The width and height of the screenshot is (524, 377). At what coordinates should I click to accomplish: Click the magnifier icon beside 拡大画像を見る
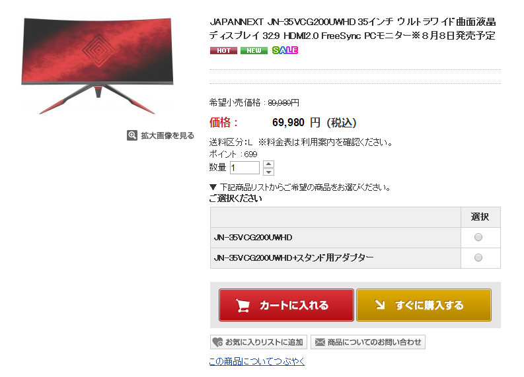[132, 135]
